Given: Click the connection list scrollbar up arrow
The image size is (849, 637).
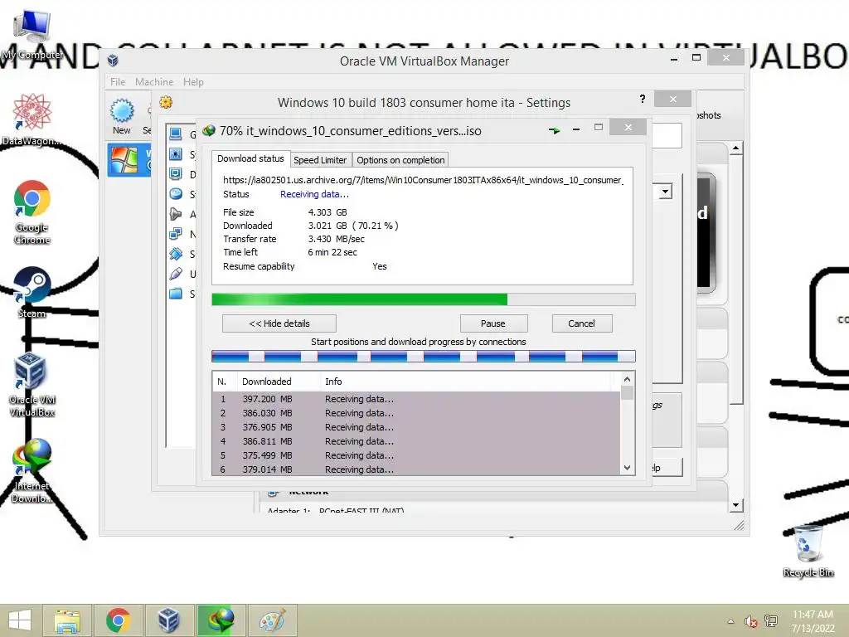Looking at the screenshot, I should (627, 379).
